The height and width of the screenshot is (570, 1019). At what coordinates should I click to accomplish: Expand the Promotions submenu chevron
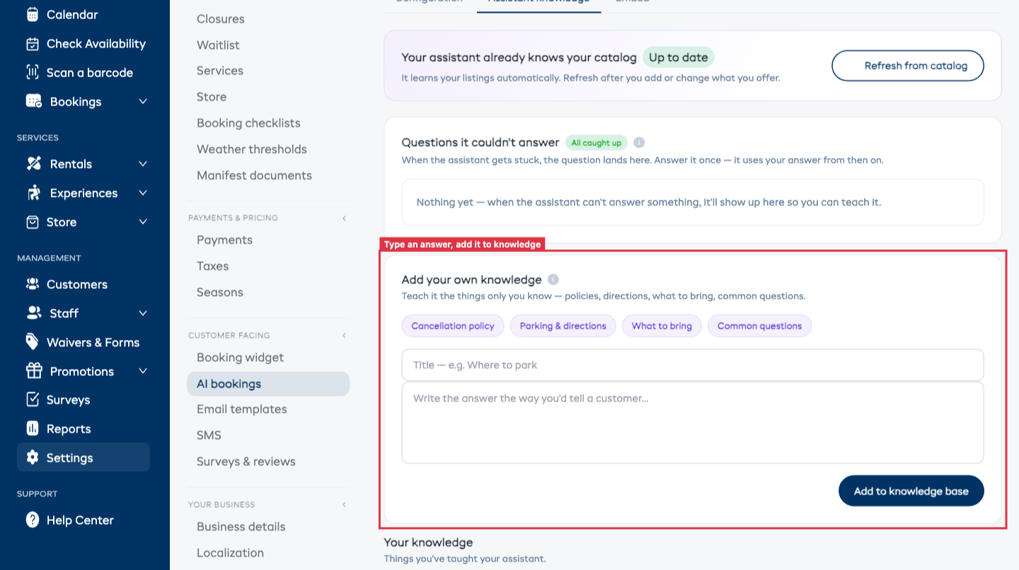point(143,371)
